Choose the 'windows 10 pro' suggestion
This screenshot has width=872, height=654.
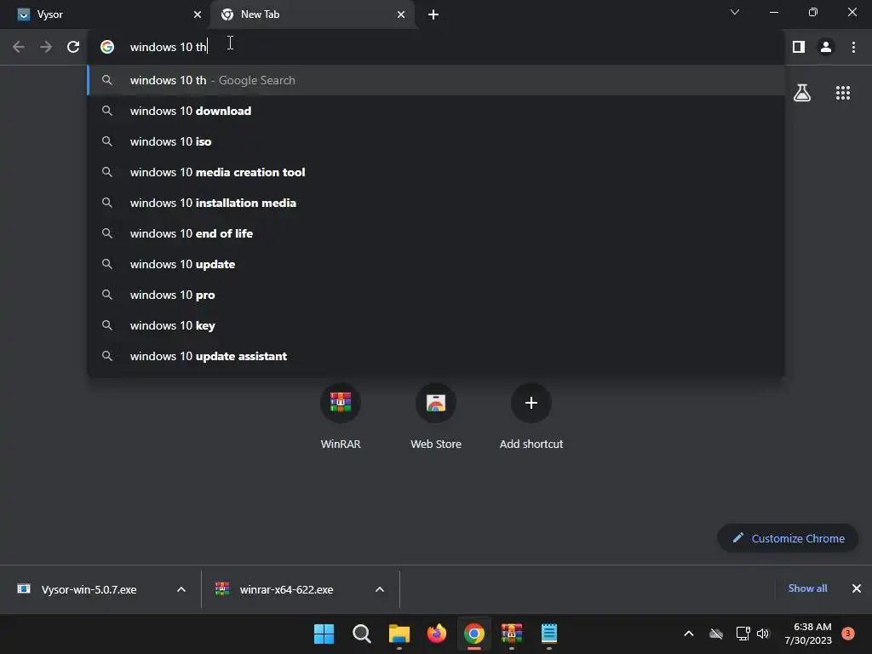pyautogui.click(x=436, y=294)
